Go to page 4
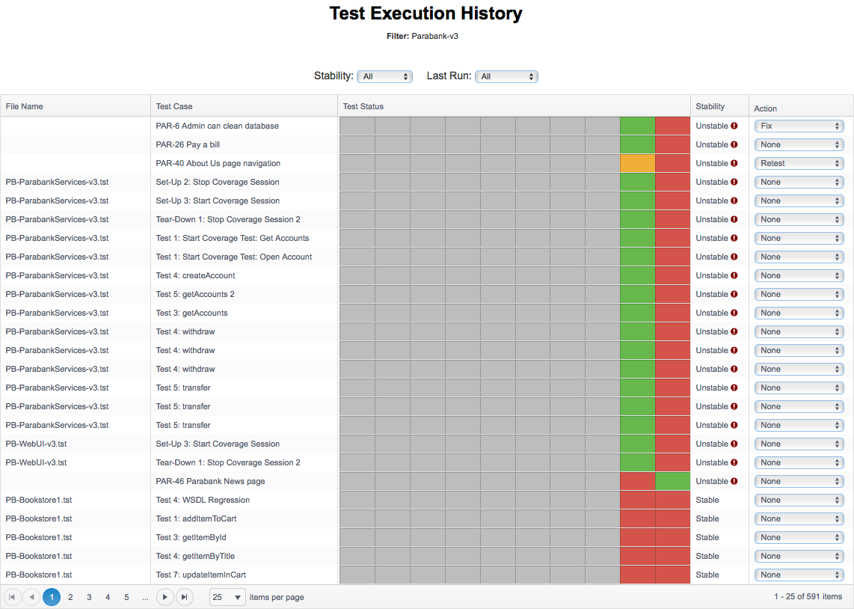 pos(108,597)
